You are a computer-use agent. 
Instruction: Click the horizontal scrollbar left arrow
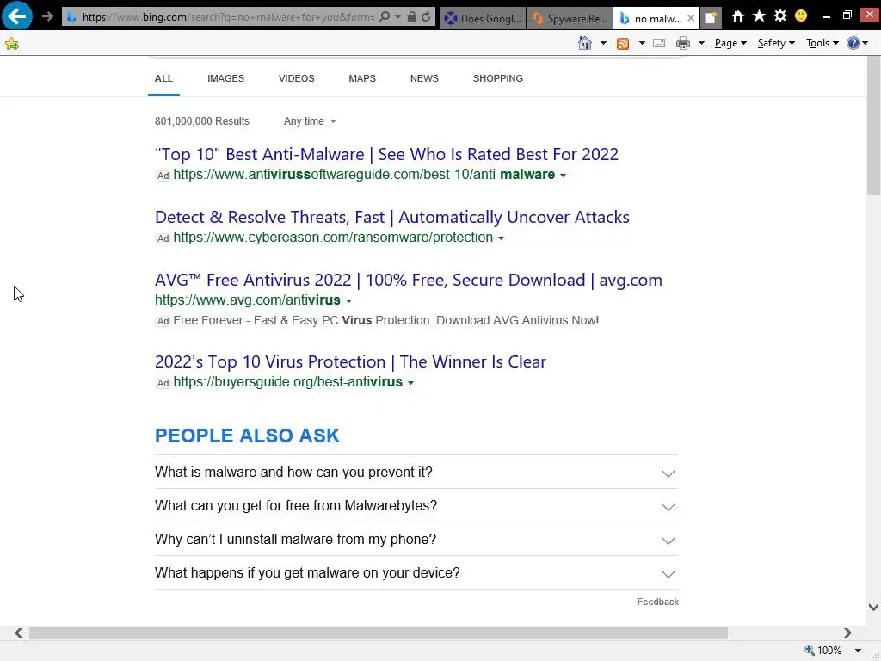click(x=19, y=633)
